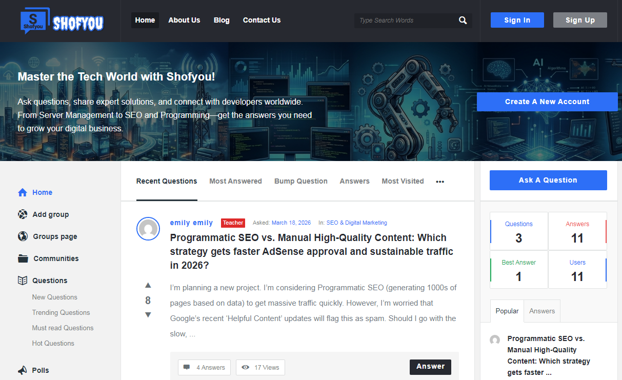Open Trending Questions in the sidebar
The image size is (622, 380).
pos(61,312)
